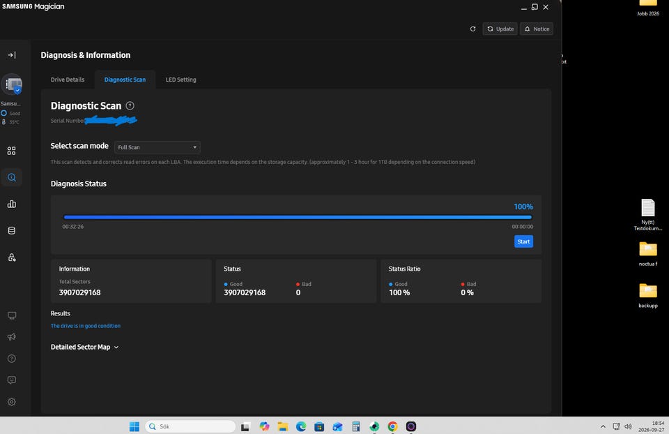The height and width of the screenshot is (434, 669).
Task: Open Calculator from the taskbar
Action: (x=356, y=426)
